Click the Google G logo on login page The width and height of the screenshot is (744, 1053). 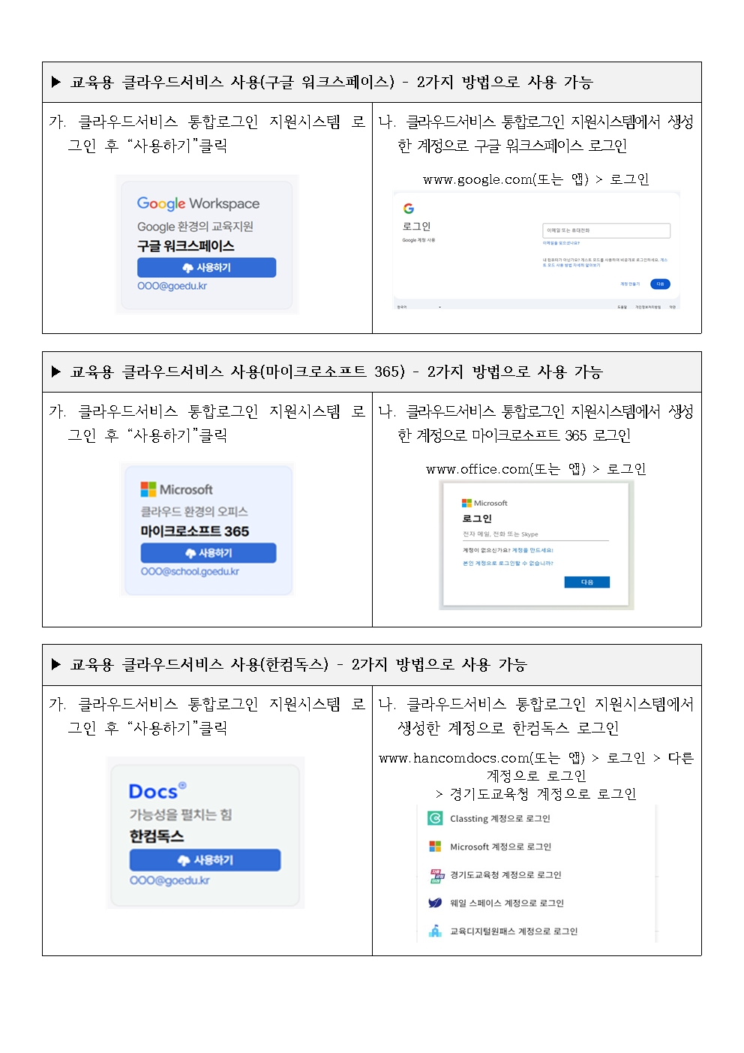(x=409, y=209)
